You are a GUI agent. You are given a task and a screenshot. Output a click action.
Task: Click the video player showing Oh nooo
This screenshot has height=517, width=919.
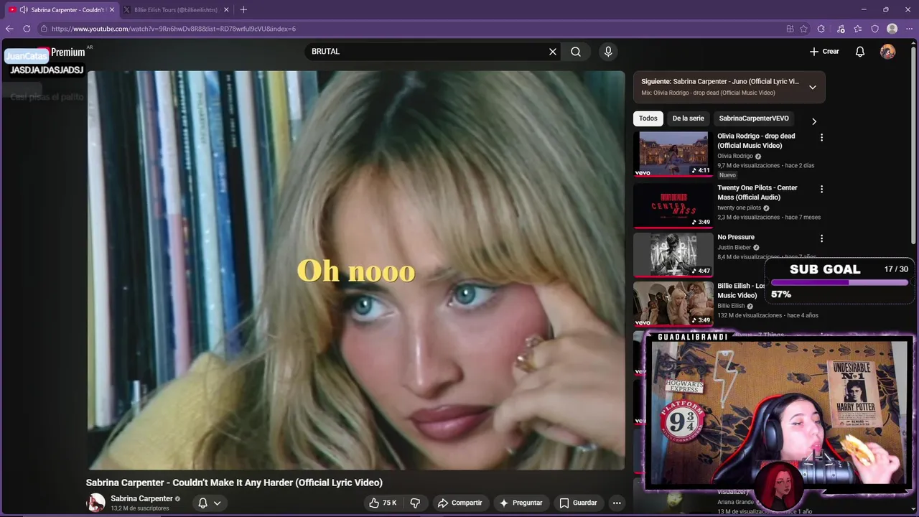click(x=356, y=270)
